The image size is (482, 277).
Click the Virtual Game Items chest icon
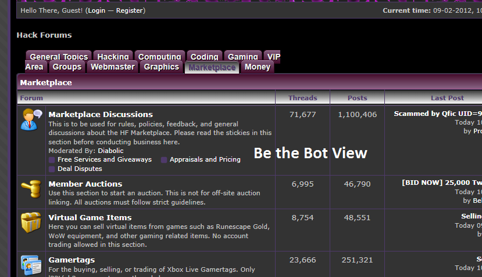(x=31, y=223)
